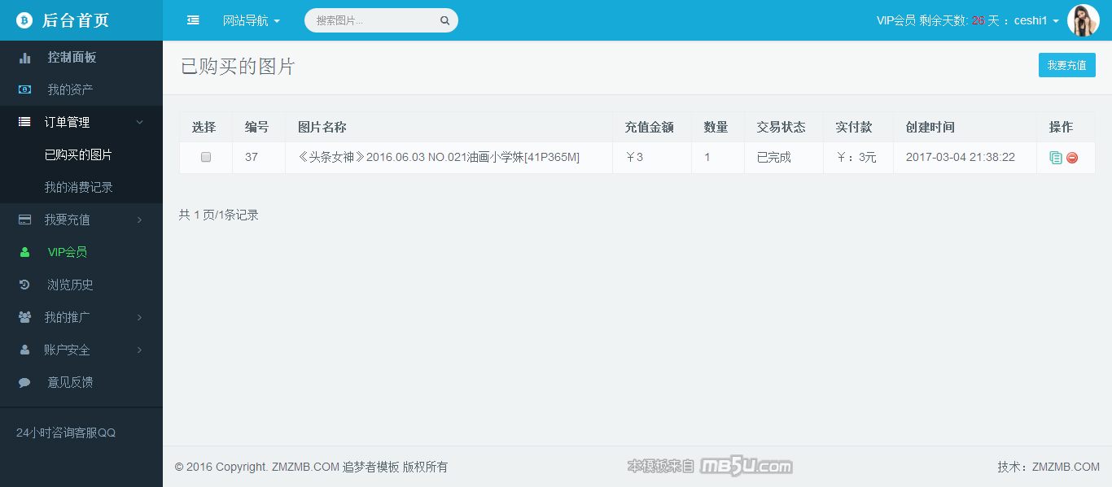Collapse the 订单管理 menu section

pyautogui.click(x=81, y=122)
